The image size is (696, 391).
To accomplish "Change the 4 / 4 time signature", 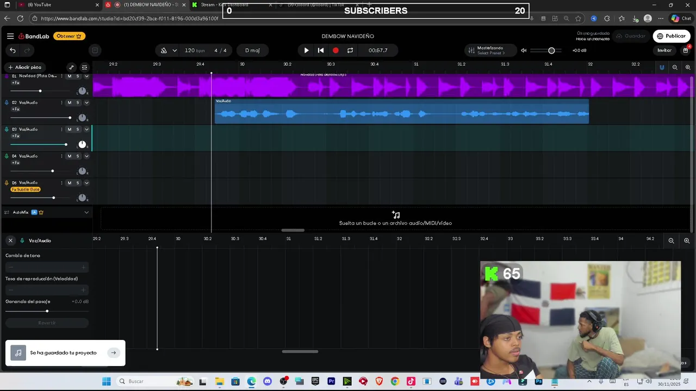I will pyautogui.click(x=220, y=51).
